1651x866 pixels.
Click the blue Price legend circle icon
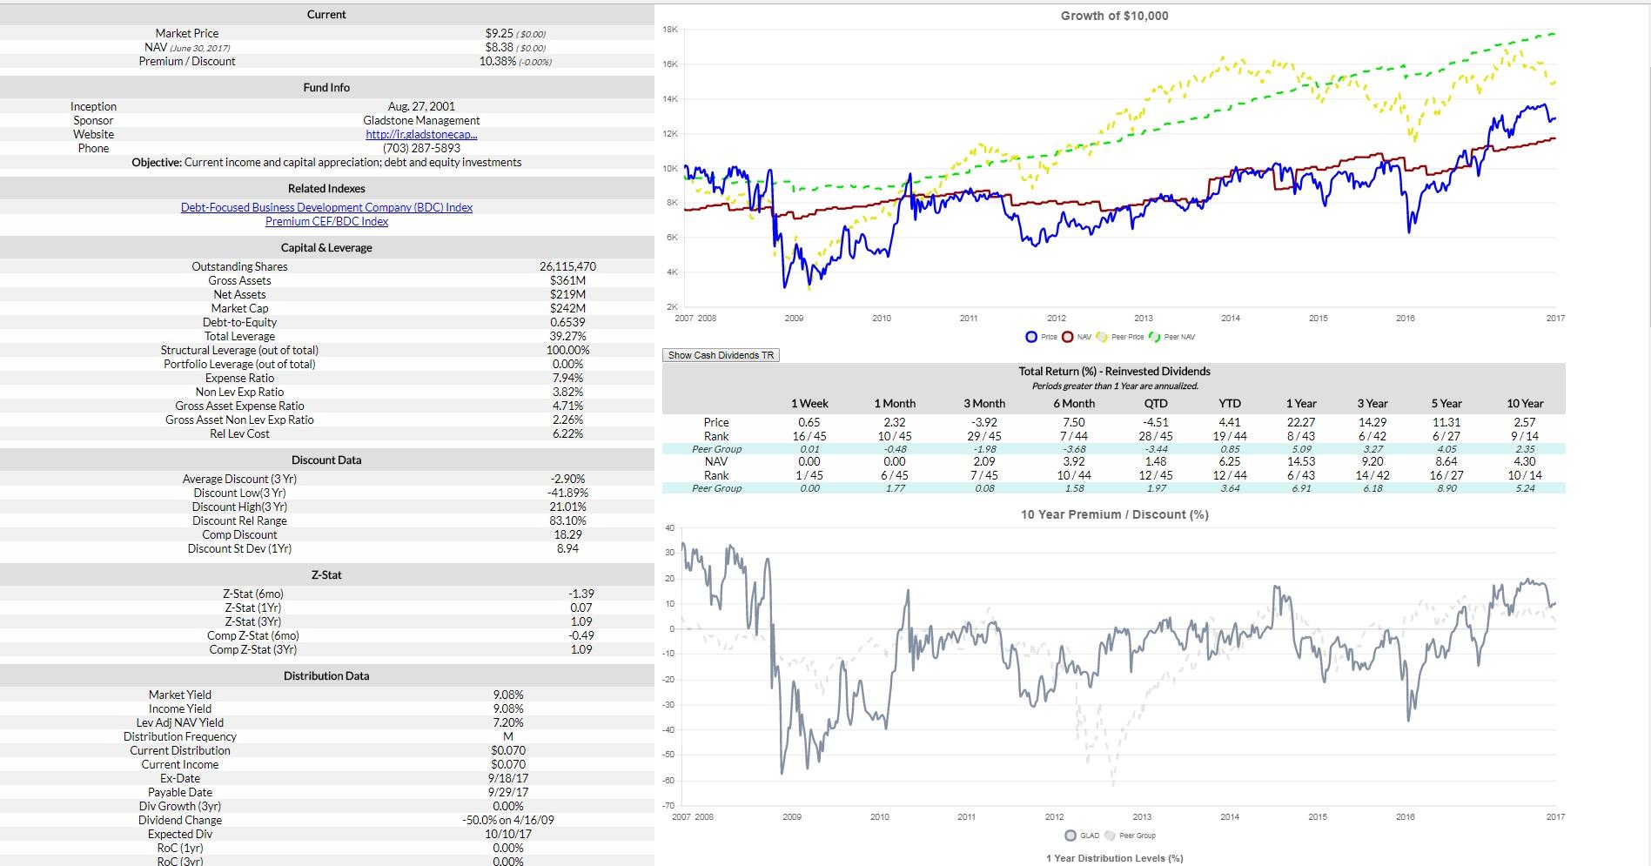(x=1031, y=337)
